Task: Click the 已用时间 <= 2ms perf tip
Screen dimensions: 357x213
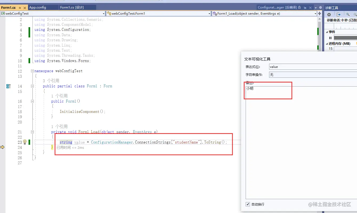Action: click(70, 148)
